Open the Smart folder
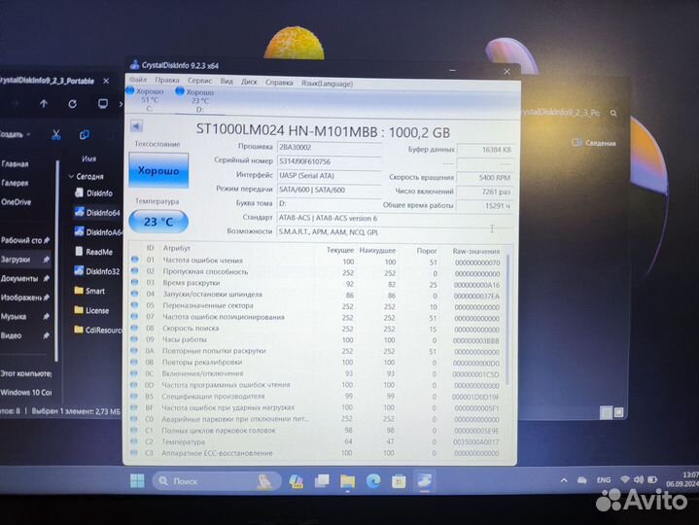Image resolution: width=699 pixels, height=525 pixels. [x=94, y=291]
